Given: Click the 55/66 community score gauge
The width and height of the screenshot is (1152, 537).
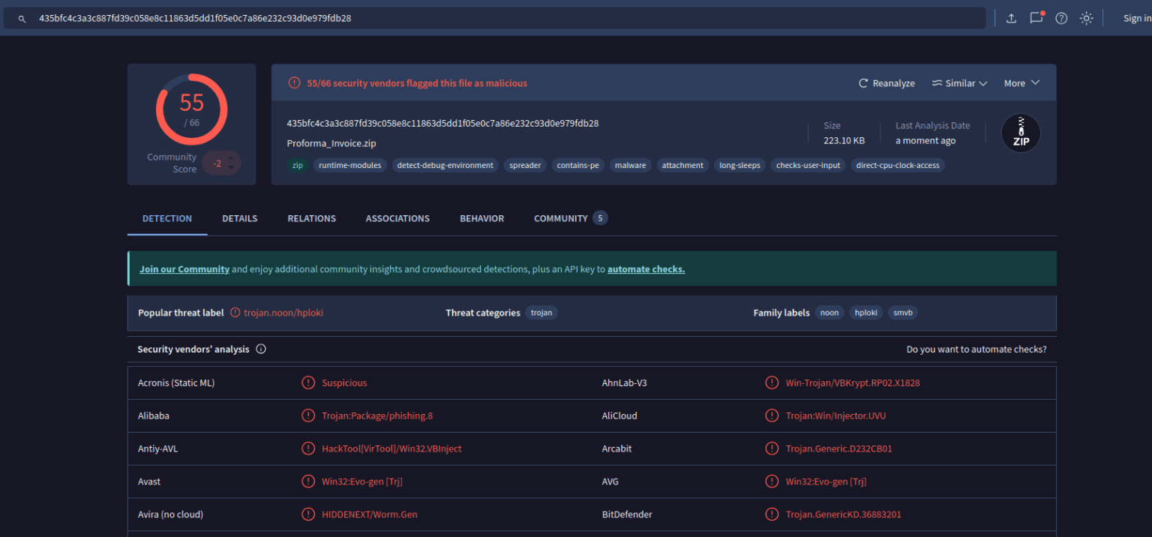Looking at the screenshot, I should point(190,109).
